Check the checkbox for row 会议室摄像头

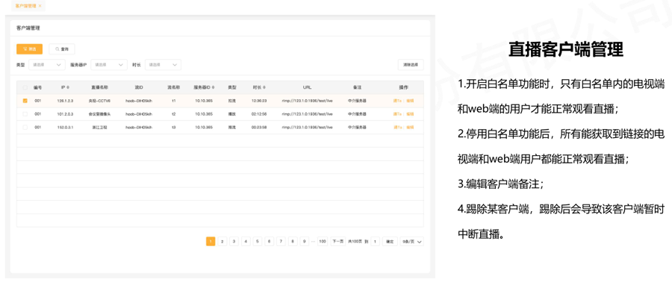25,114
